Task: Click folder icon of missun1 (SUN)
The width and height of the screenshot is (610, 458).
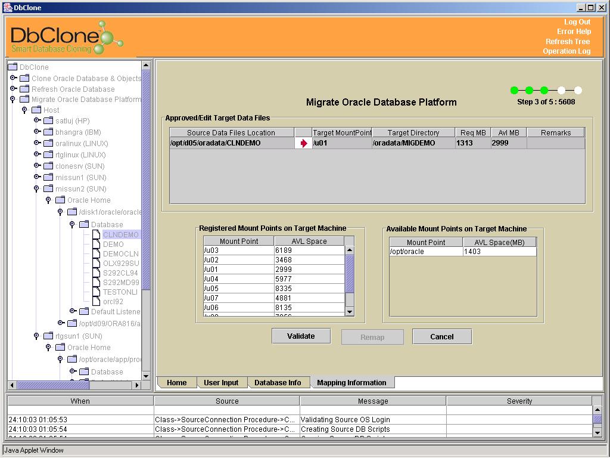Action: pos(48,177)
